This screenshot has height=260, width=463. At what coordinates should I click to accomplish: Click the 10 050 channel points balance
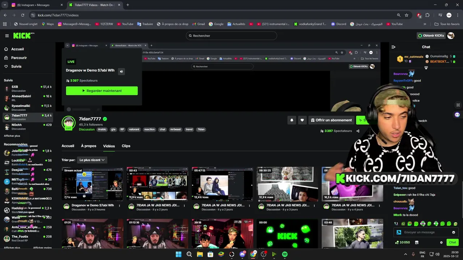403,242
